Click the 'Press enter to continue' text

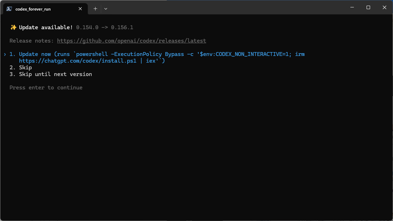point(46,88)
